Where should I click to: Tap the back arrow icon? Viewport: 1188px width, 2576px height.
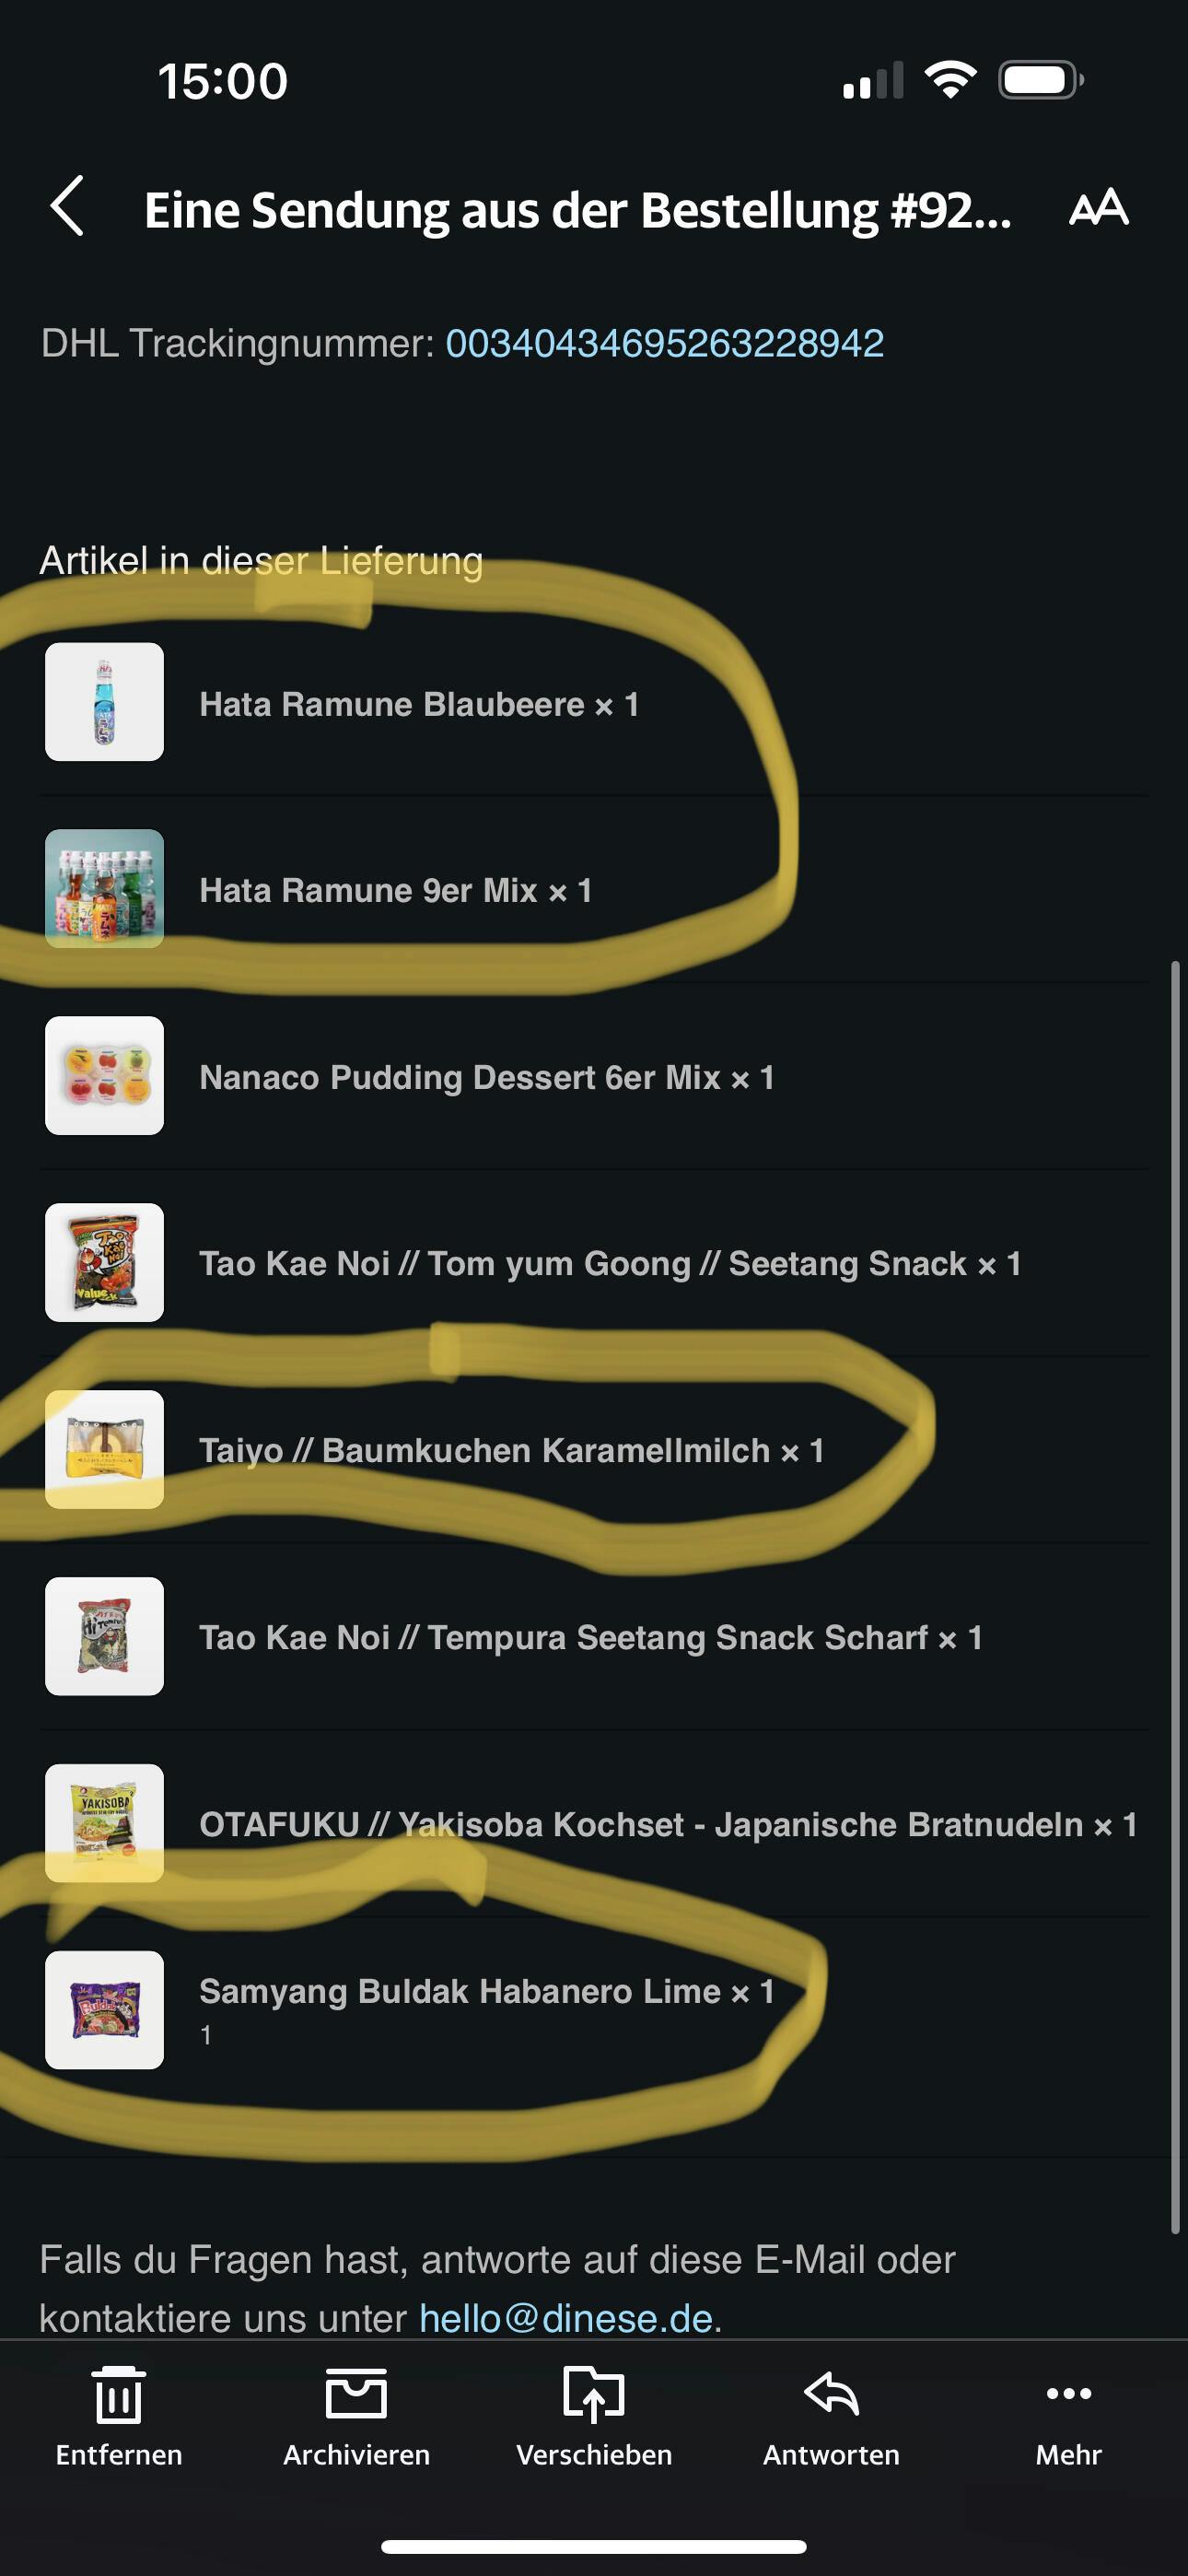[67, 207]
